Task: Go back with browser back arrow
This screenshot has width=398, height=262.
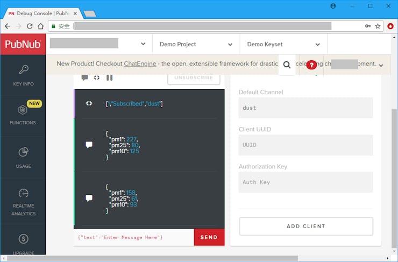Action: pos(8,26)
